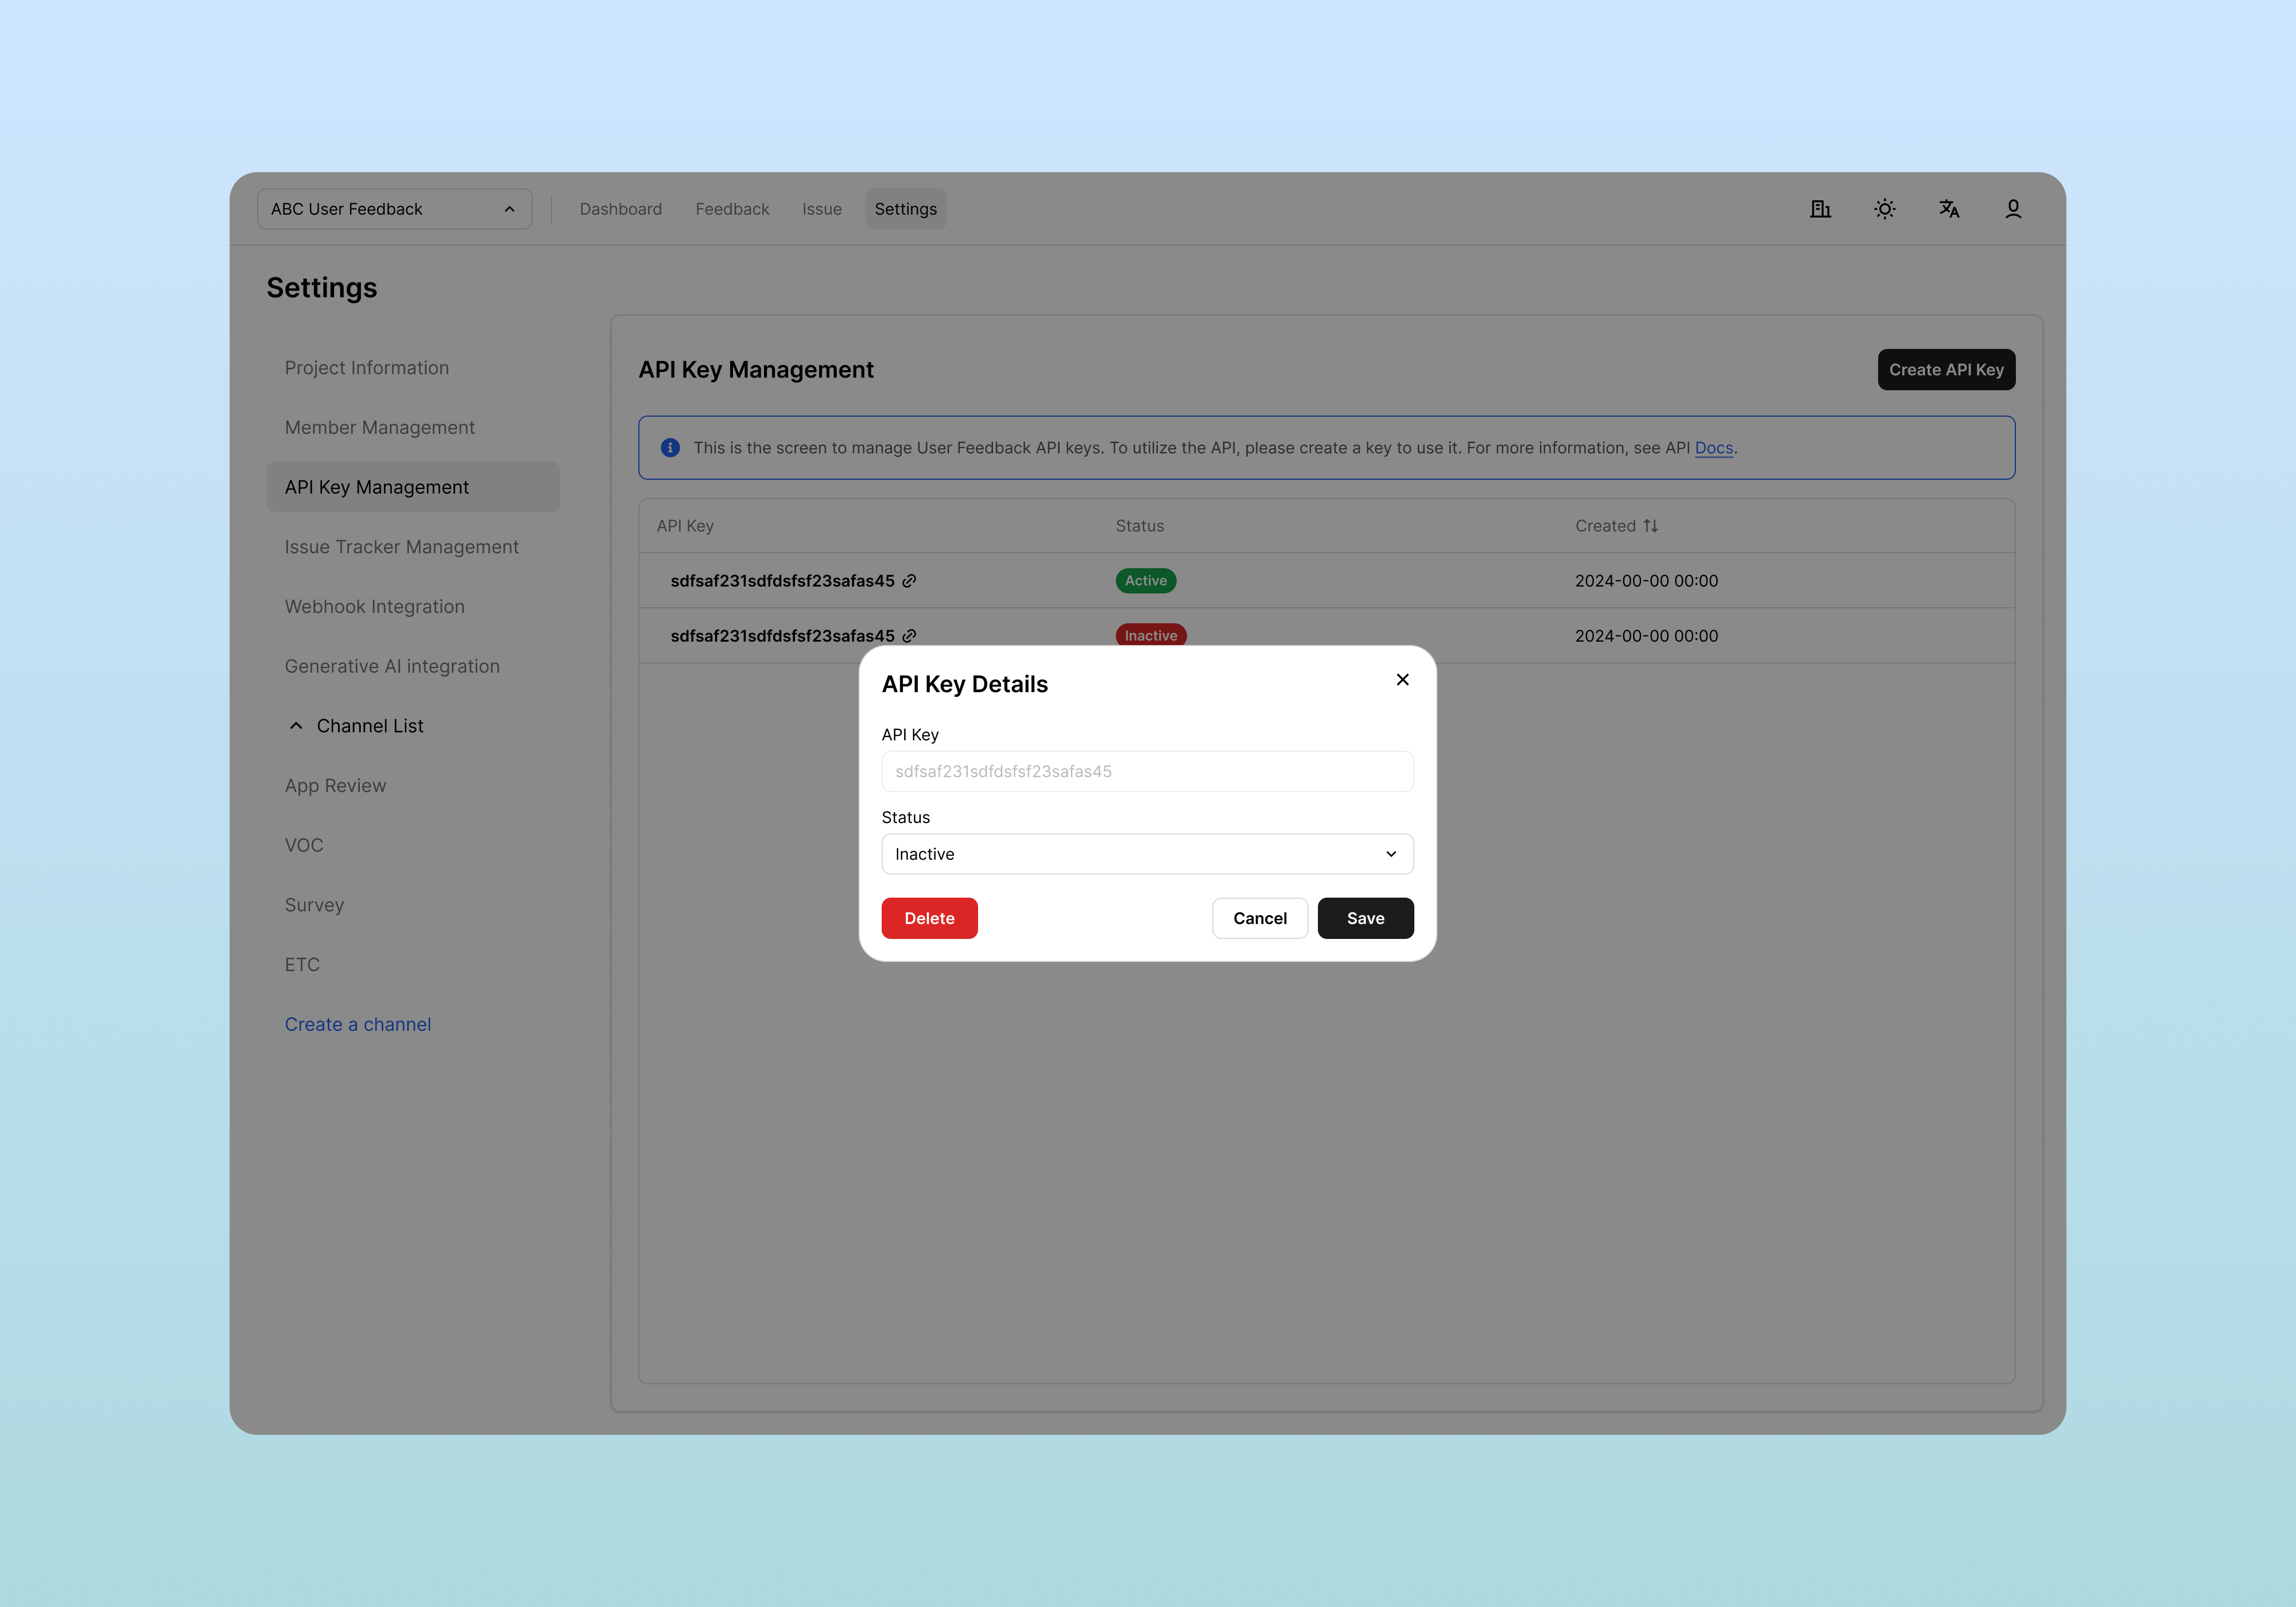Sort by Created column arrows
This screenshot has height=1607, width=2296.
[x=1651, y=526]
